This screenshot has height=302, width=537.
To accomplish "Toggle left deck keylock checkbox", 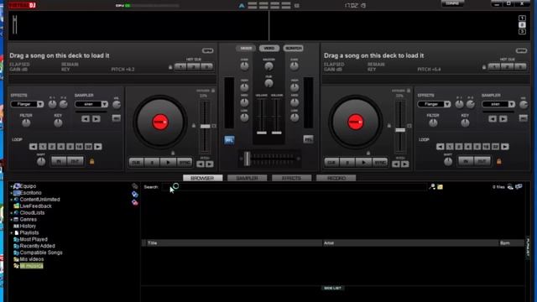I will 213,91.
